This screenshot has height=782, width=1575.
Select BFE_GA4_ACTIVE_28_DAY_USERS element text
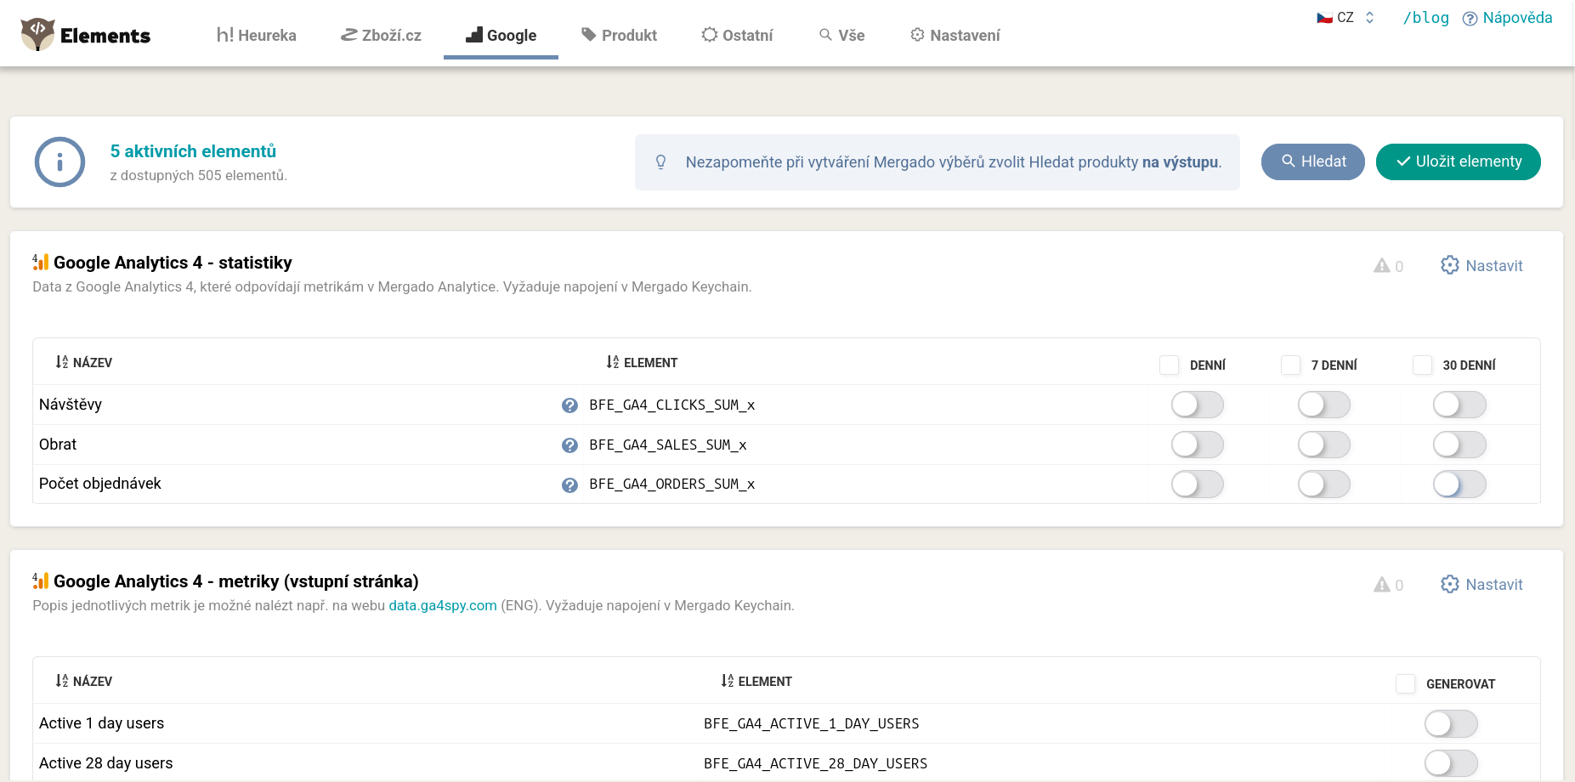point(816,763)
